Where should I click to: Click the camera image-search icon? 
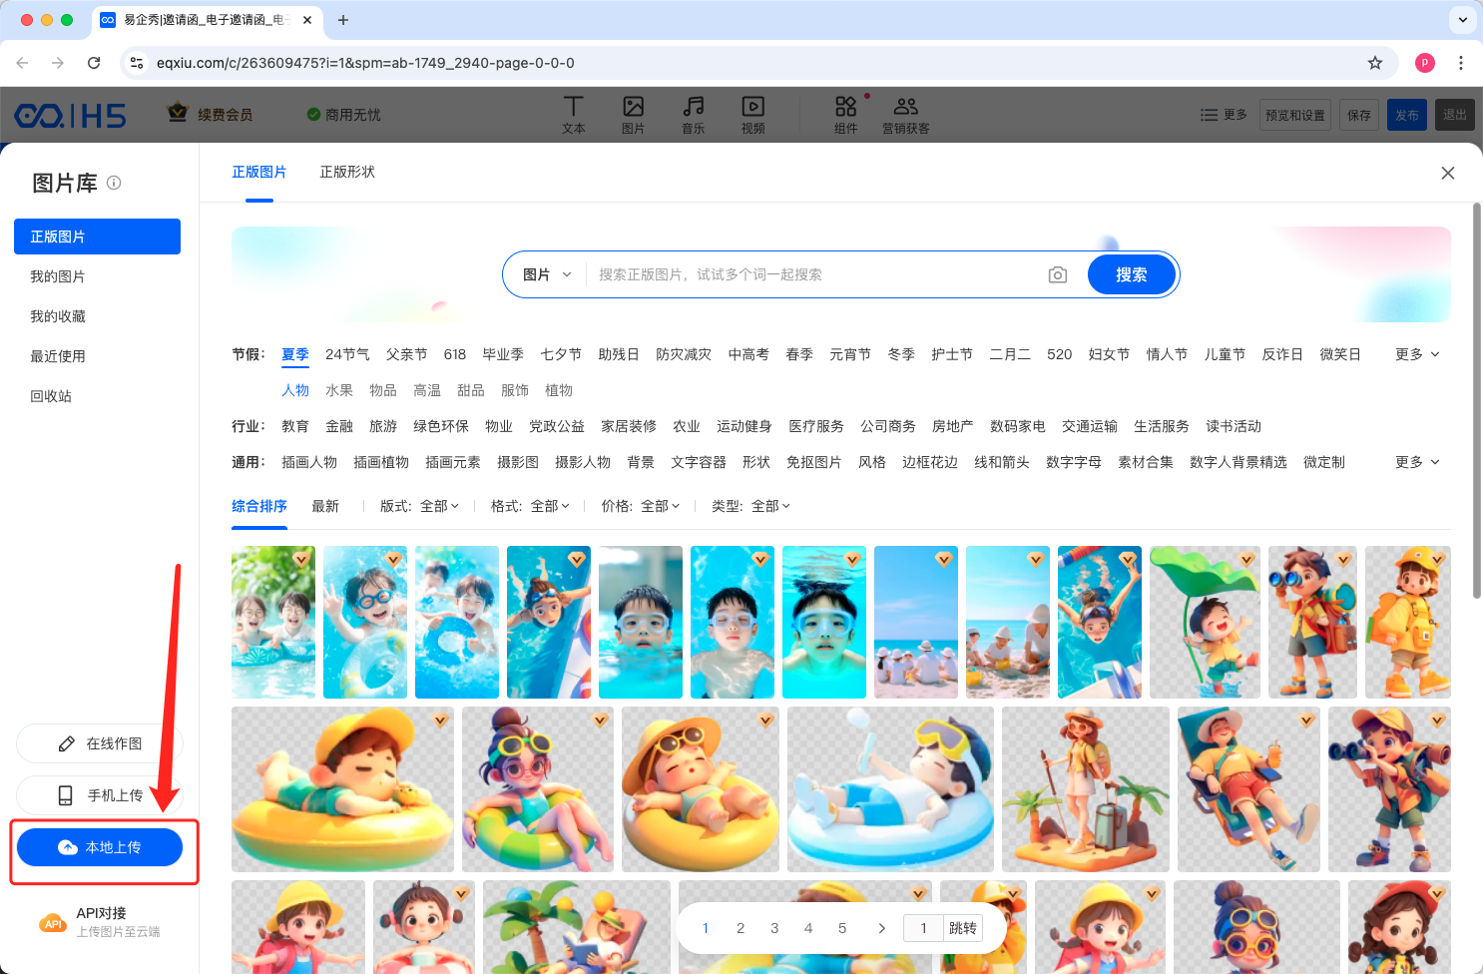click(1058, 274)
